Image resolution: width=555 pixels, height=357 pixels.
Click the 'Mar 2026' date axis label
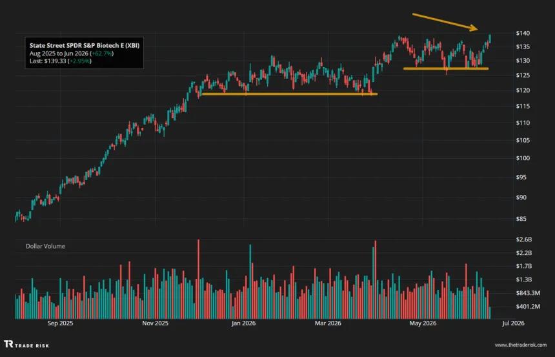[328, 323]
